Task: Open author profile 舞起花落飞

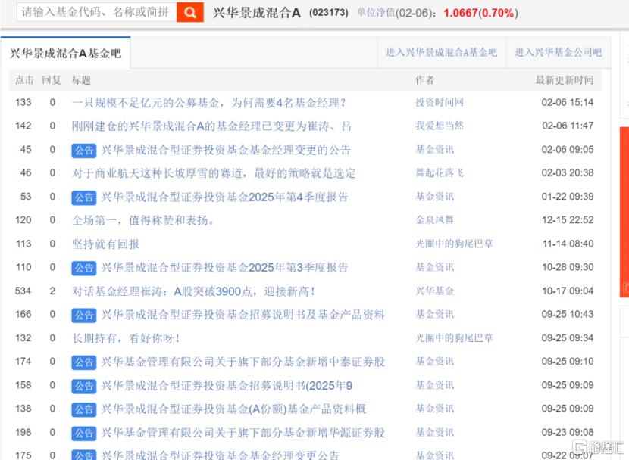Action: [x=440, y=173]
